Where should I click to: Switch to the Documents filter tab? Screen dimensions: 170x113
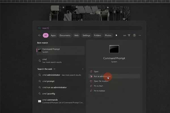coord(65,35)
